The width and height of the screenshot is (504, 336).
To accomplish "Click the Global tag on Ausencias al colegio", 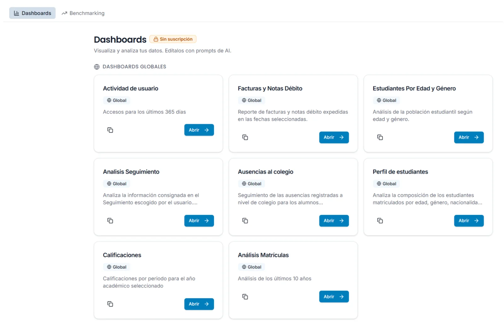I will point(251,184).
